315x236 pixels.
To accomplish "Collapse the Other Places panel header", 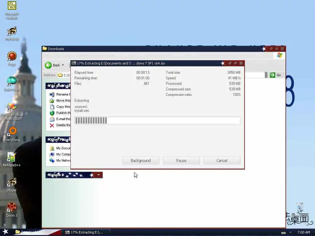I will 58,140.
